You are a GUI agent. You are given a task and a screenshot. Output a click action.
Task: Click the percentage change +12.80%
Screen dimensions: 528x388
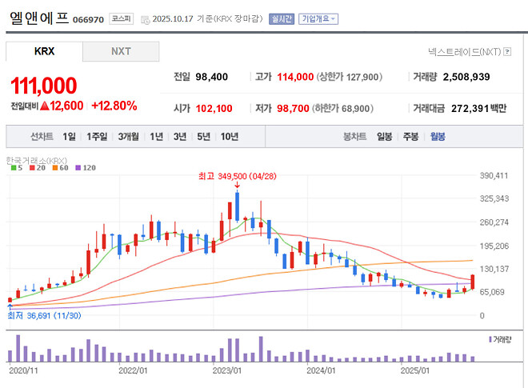click(114, 106)
